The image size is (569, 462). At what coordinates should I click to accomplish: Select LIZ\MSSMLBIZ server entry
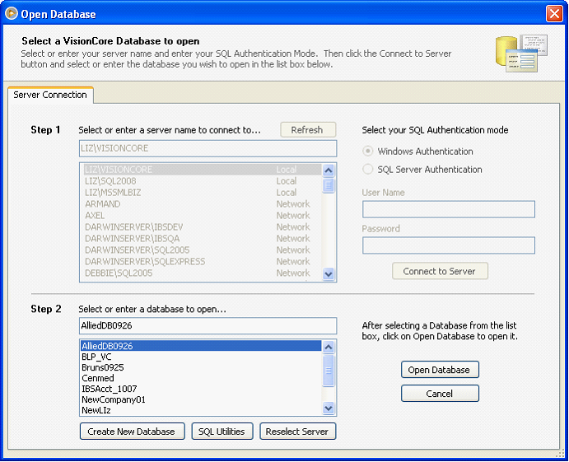(202, 193)
